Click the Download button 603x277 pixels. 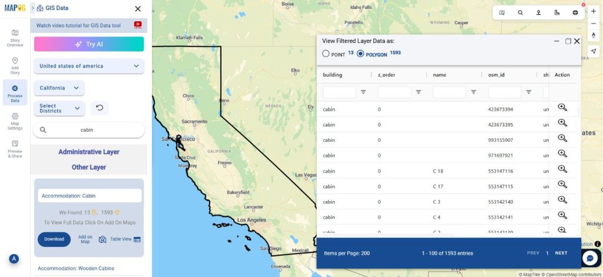pyautogui.click(x=54, y=239)
